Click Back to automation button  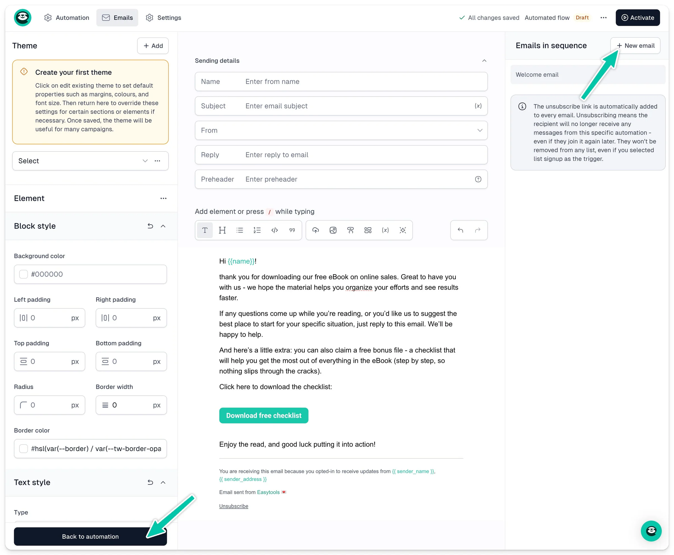tap(90, 536)
